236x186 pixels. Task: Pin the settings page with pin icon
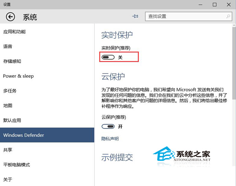[x=135, y=16]
